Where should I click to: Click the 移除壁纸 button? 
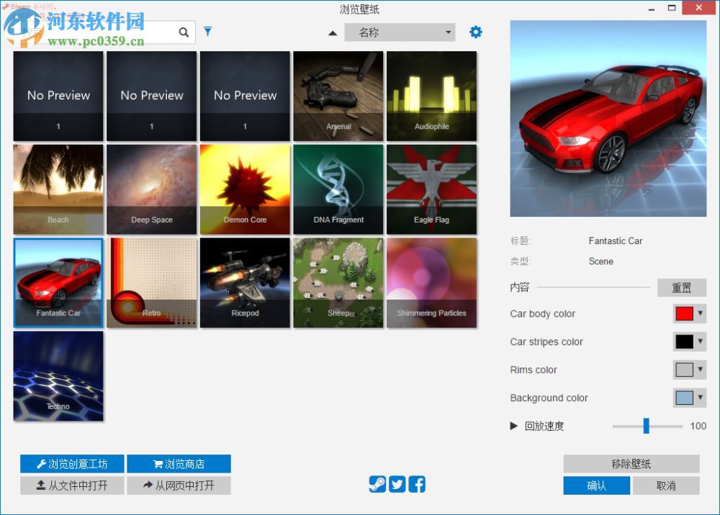(631, 464)
